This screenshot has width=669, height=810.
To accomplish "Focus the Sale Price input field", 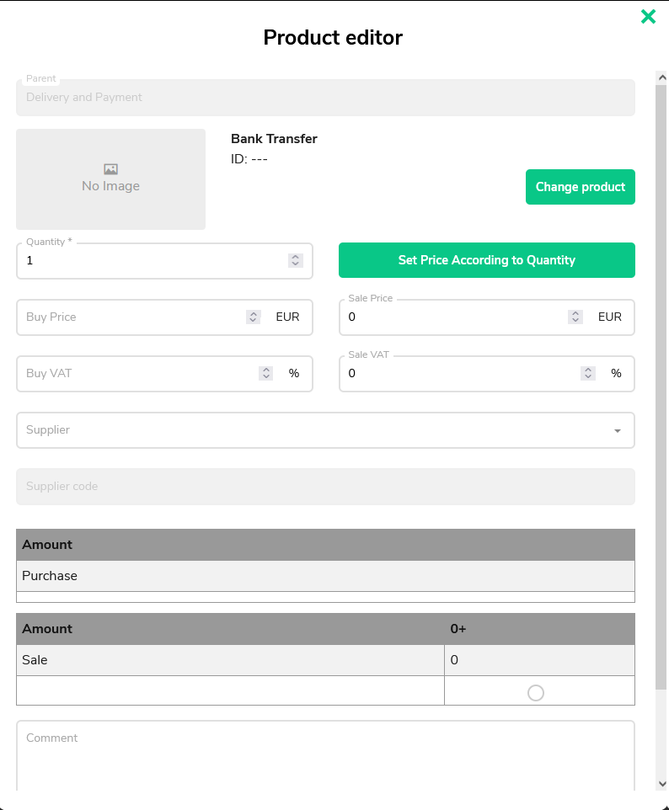I will 455,317.
